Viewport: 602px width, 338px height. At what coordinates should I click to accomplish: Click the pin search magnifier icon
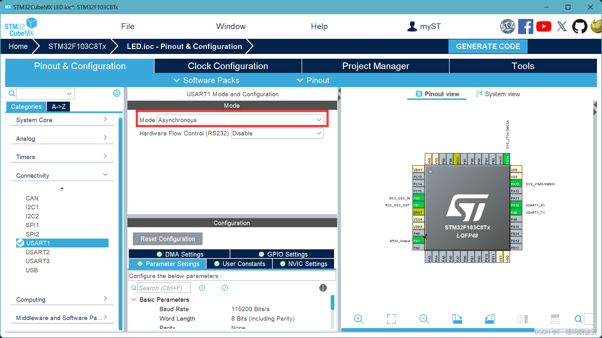[578, 319]
